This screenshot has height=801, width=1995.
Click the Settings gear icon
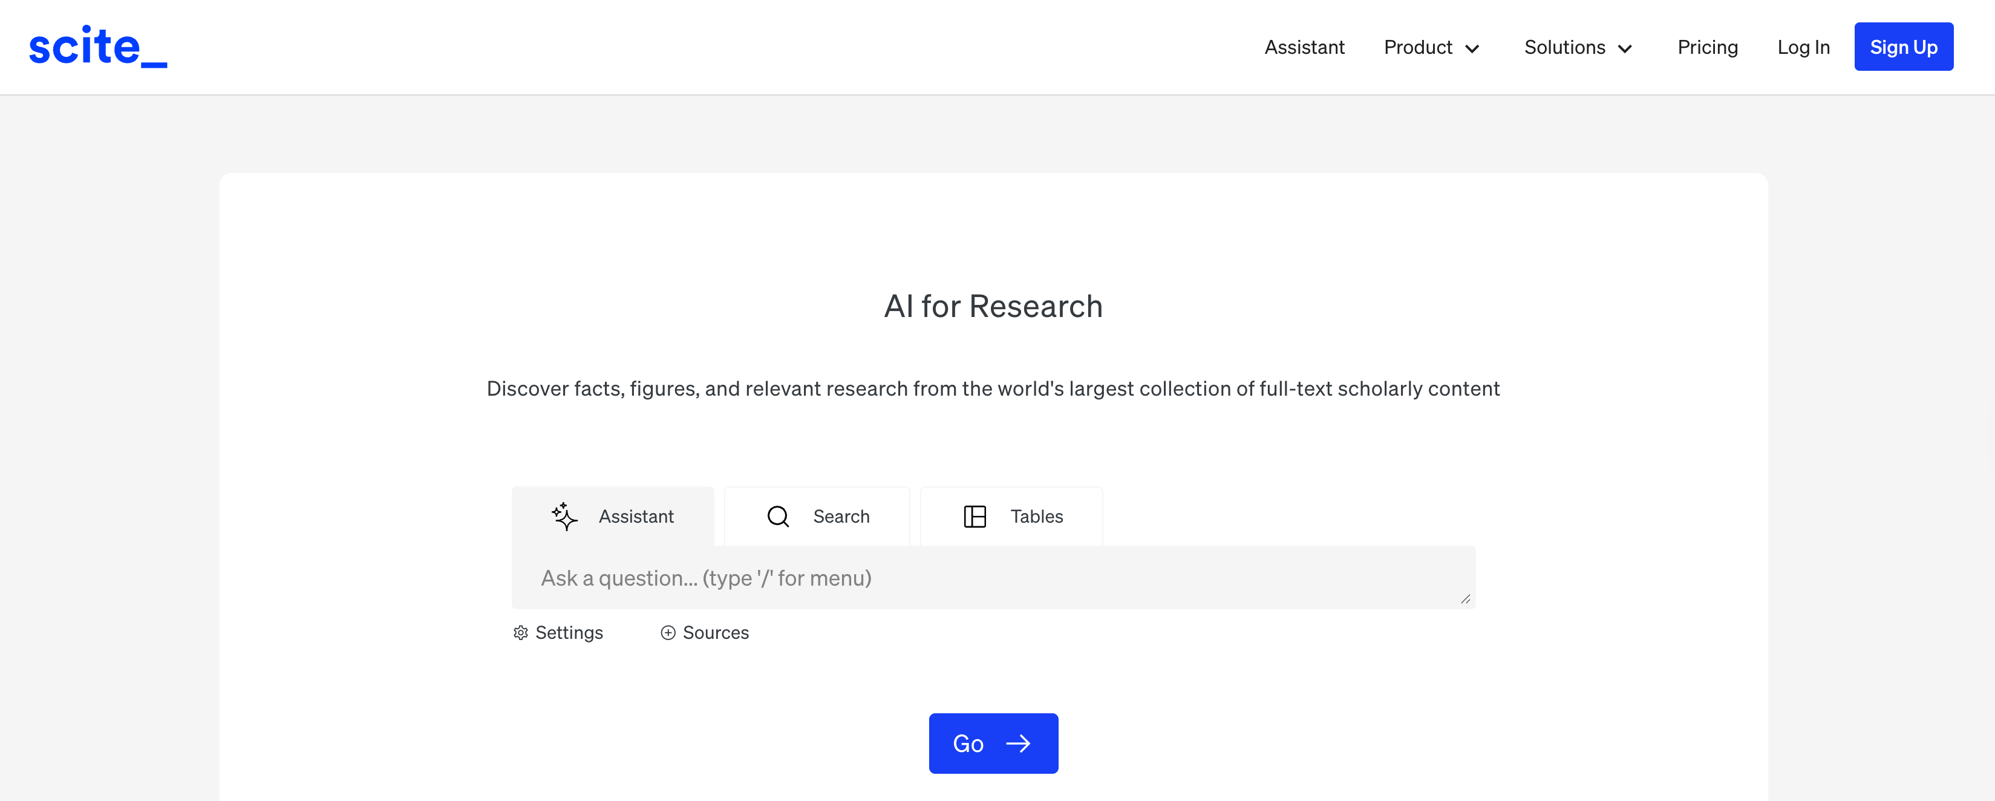[520, 633]
